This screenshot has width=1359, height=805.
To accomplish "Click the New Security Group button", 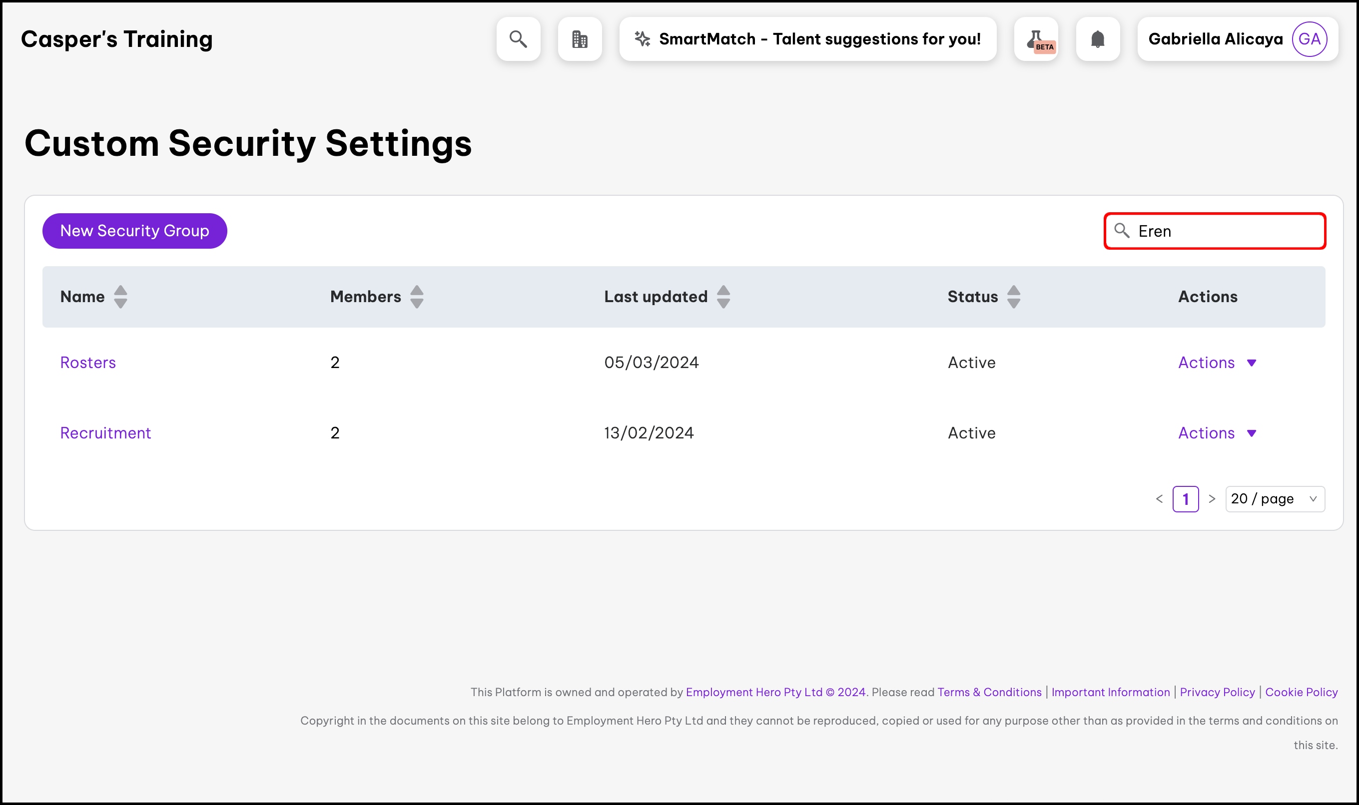I will [x=134, y=231].
